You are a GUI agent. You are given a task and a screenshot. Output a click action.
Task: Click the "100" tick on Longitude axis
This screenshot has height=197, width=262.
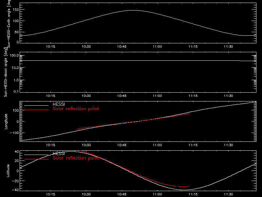(x=16, y=110)
